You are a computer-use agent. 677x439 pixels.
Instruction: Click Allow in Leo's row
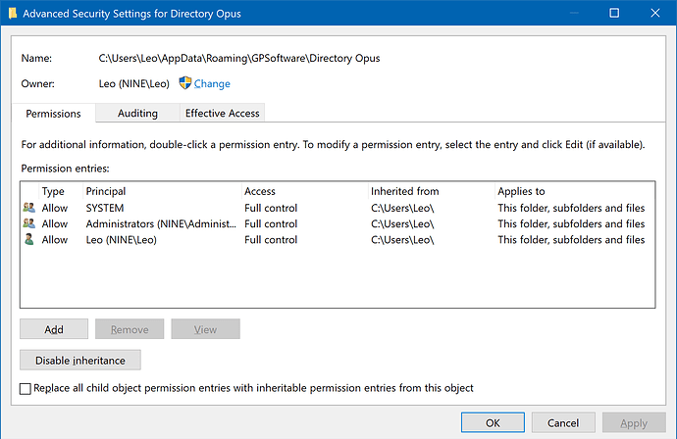point(55,240)
